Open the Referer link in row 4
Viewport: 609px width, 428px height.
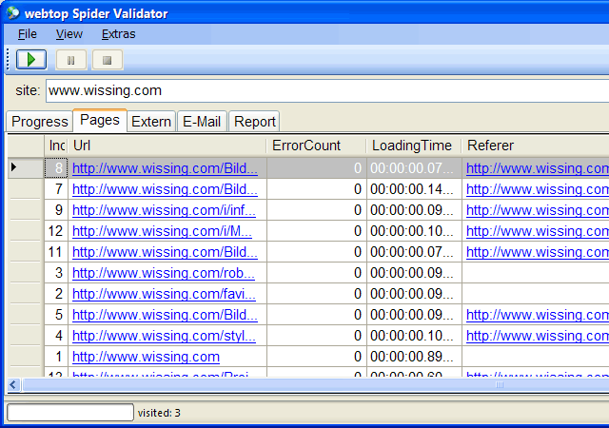point(538,336)
